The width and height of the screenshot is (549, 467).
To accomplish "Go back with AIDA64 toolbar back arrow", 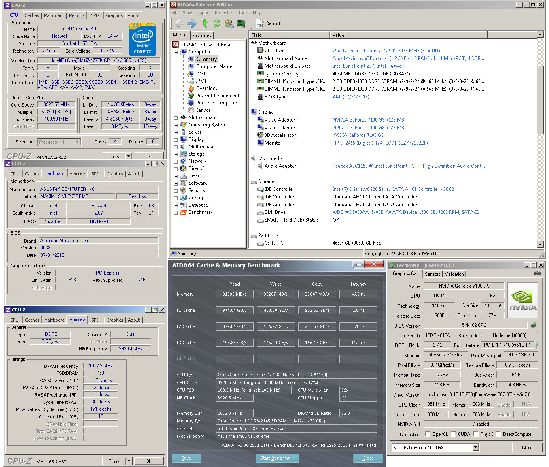I will tap(179, 23).
